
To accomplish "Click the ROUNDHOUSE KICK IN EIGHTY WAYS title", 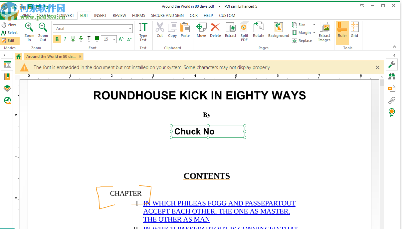I will coord(199,96).
